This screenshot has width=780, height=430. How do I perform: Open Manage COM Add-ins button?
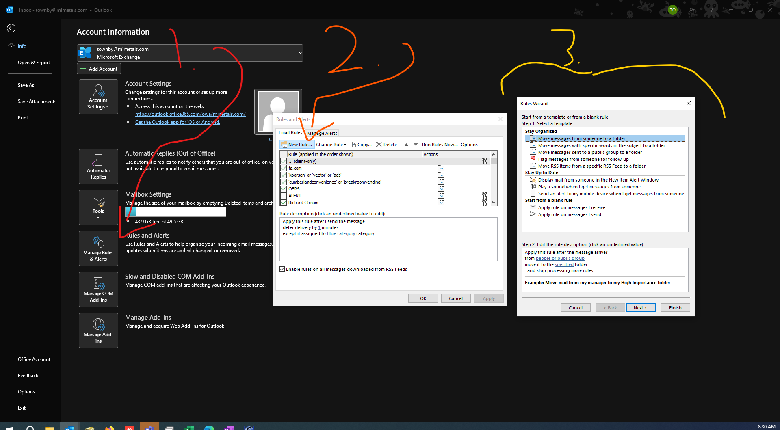click(x=98, y=290)
